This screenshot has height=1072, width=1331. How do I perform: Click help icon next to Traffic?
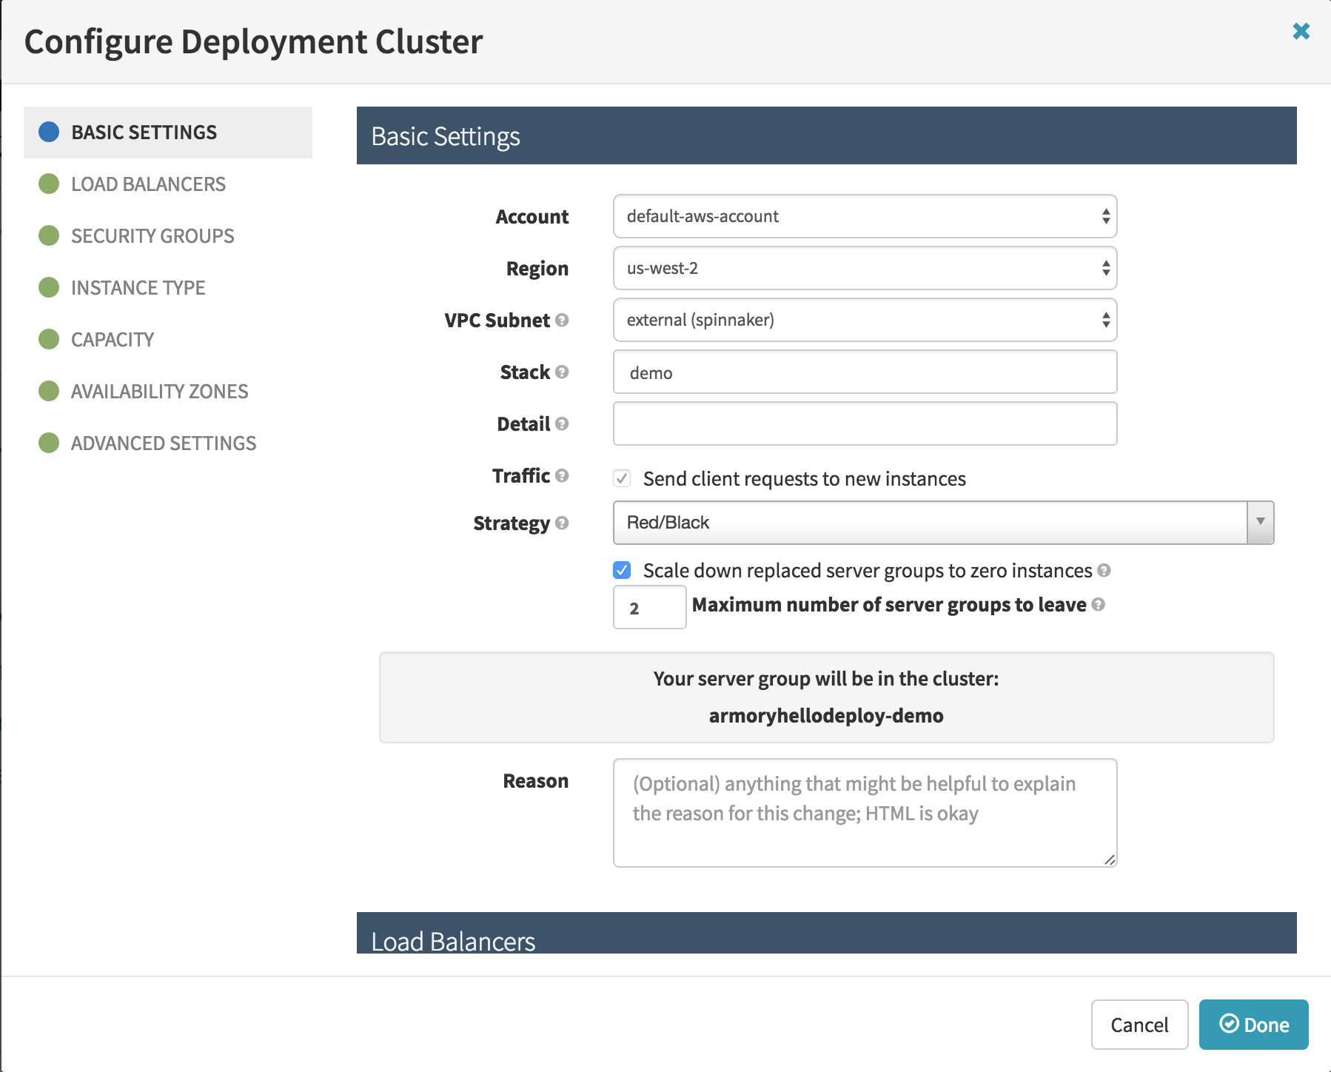562,475
